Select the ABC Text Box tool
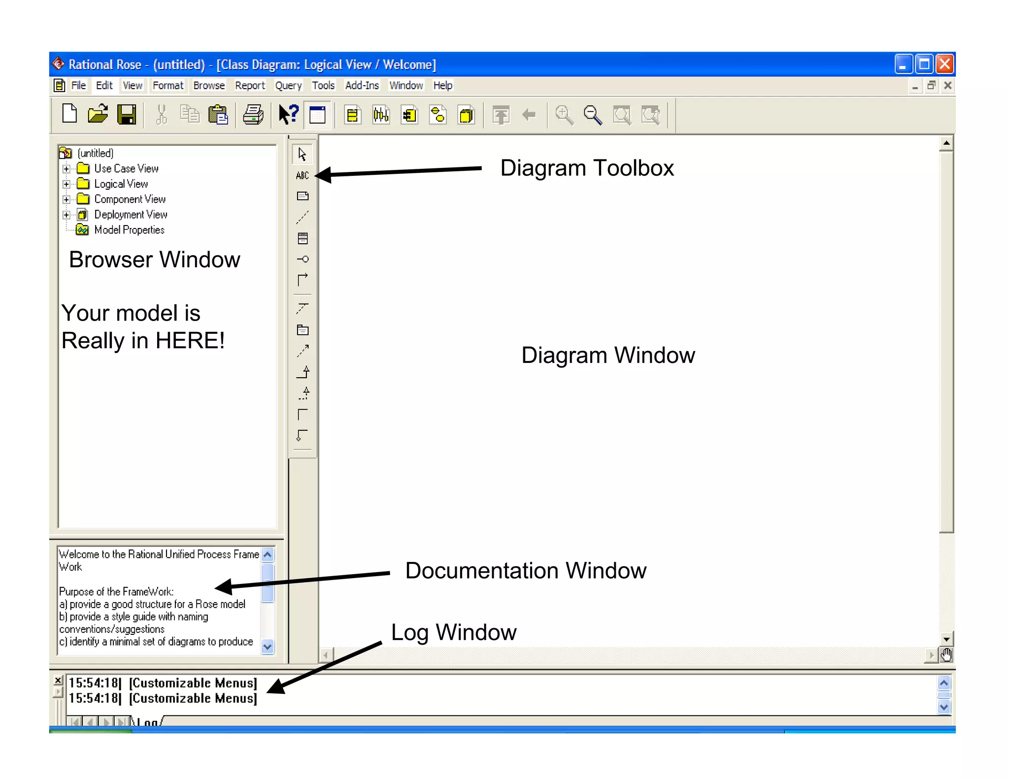Viewport: 1009px width, 779px height. coord(303,175)
